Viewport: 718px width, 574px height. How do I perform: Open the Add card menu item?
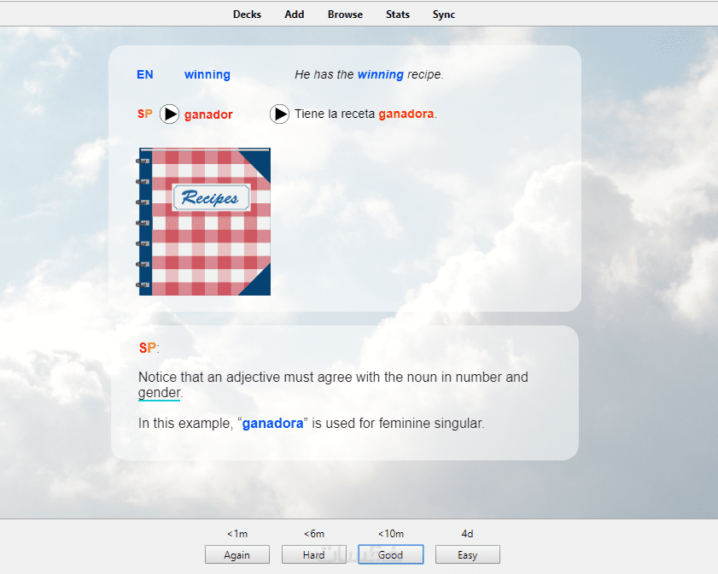coord(294,15)
